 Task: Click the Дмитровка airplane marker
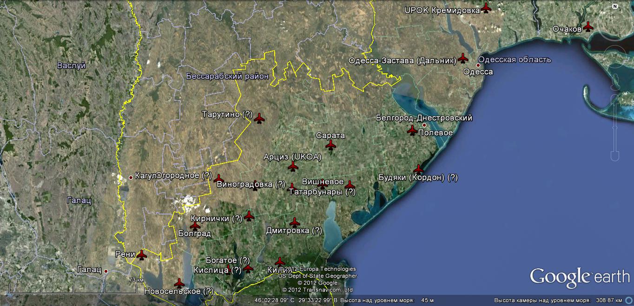pos(295,222)
